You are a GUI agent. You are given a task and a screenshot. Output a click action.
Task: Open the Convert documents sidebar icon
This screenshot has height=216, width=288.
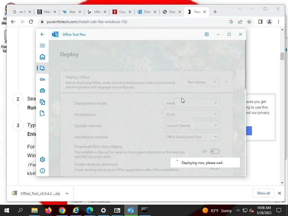coord(42,102)
